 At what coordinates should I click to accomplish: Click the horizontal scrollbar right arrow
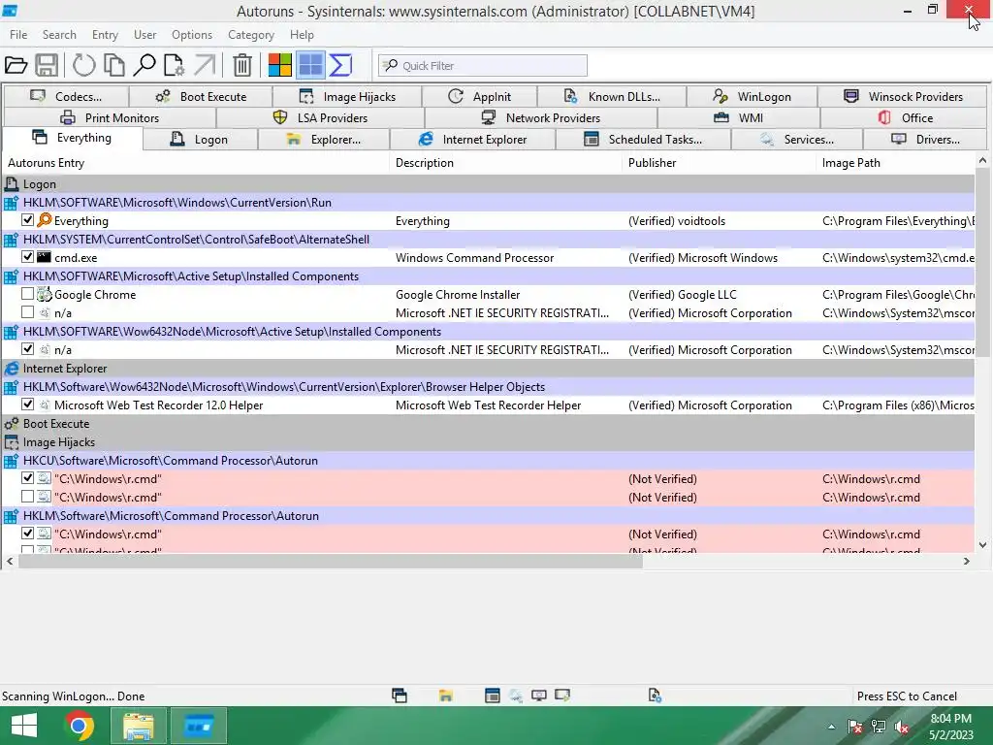[x=967, y=562]
